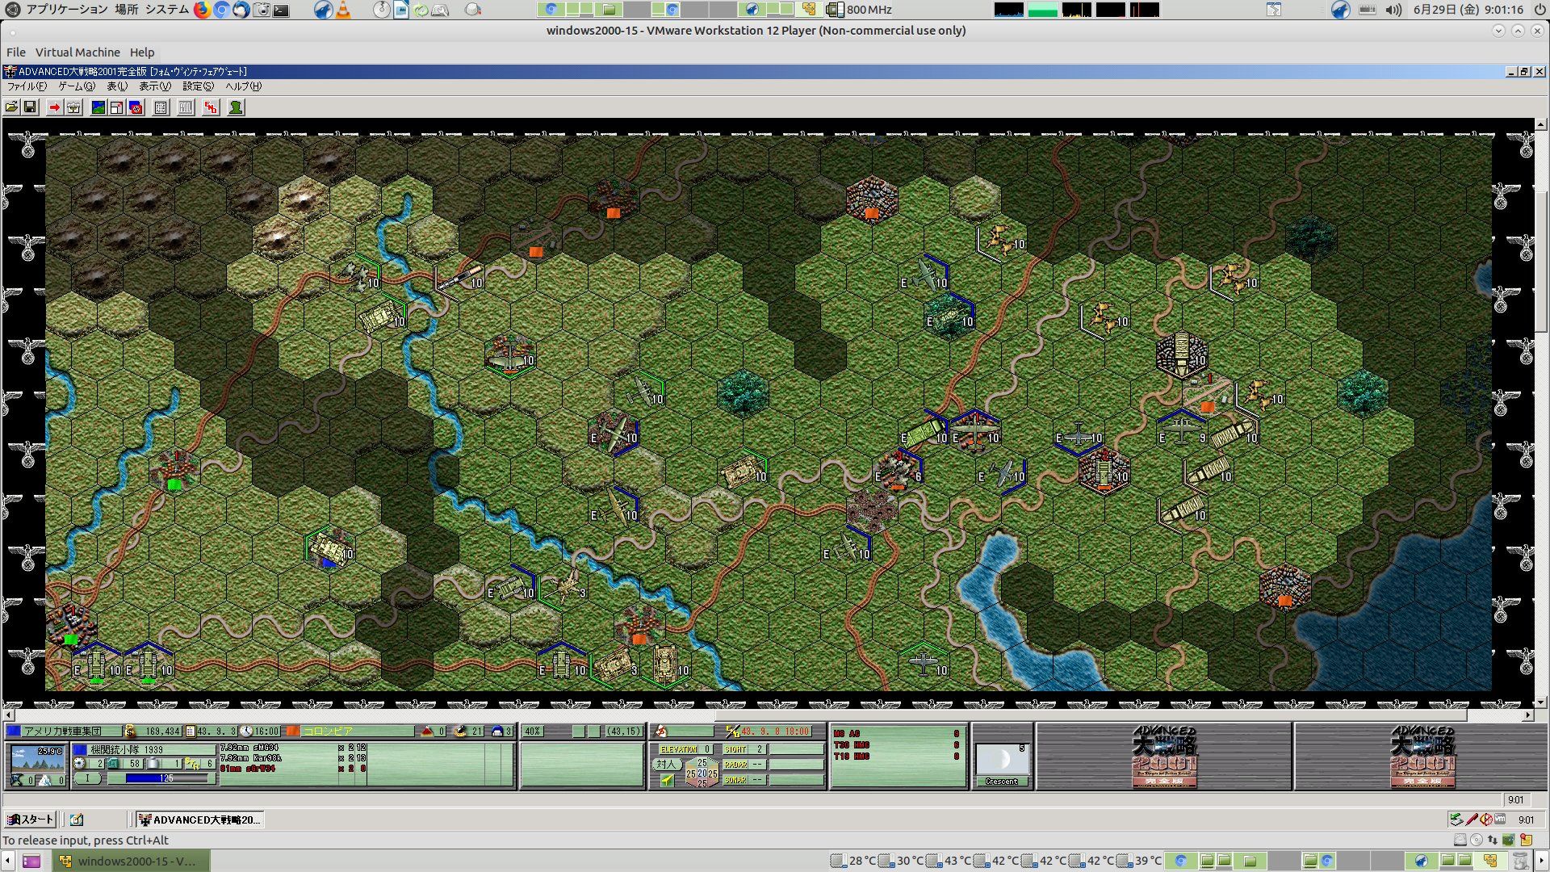Image resolution: width=1550 pixels, height=872 pixels.
Task: Open the 表示(V) menu
Action: coord(154,86)
